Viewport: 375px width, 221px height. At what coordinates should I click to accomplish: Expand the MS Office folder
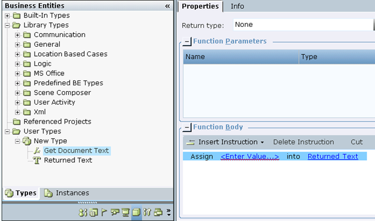click(18, 74)
